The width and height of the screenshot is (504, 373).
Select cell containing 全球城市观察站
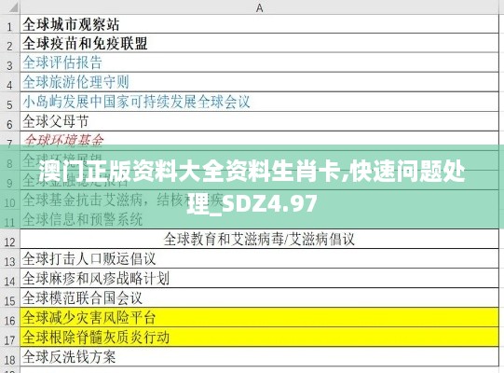click(259, 24)
